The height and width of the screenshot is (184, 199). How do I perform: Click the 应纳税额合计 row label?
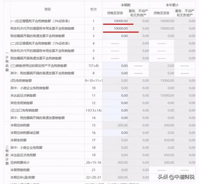coord(21,163)
